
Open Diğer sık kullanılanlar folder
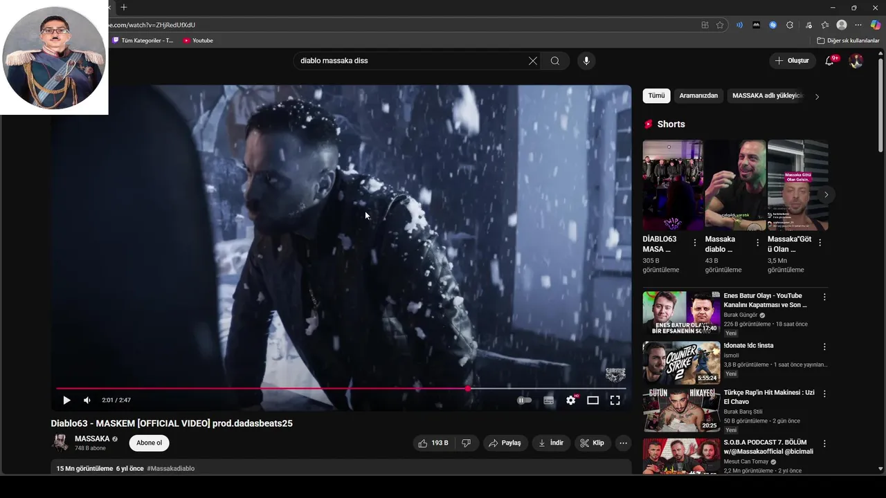pyautogui.click(x=849, y=41)
